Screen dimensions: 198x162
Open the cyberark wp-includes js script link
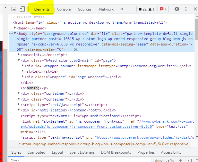click(145, 137)
